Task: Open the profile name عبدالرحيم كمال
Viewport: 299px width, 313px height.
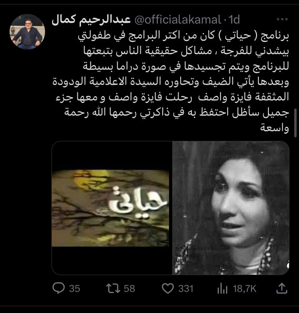Action: coord(91,20)
